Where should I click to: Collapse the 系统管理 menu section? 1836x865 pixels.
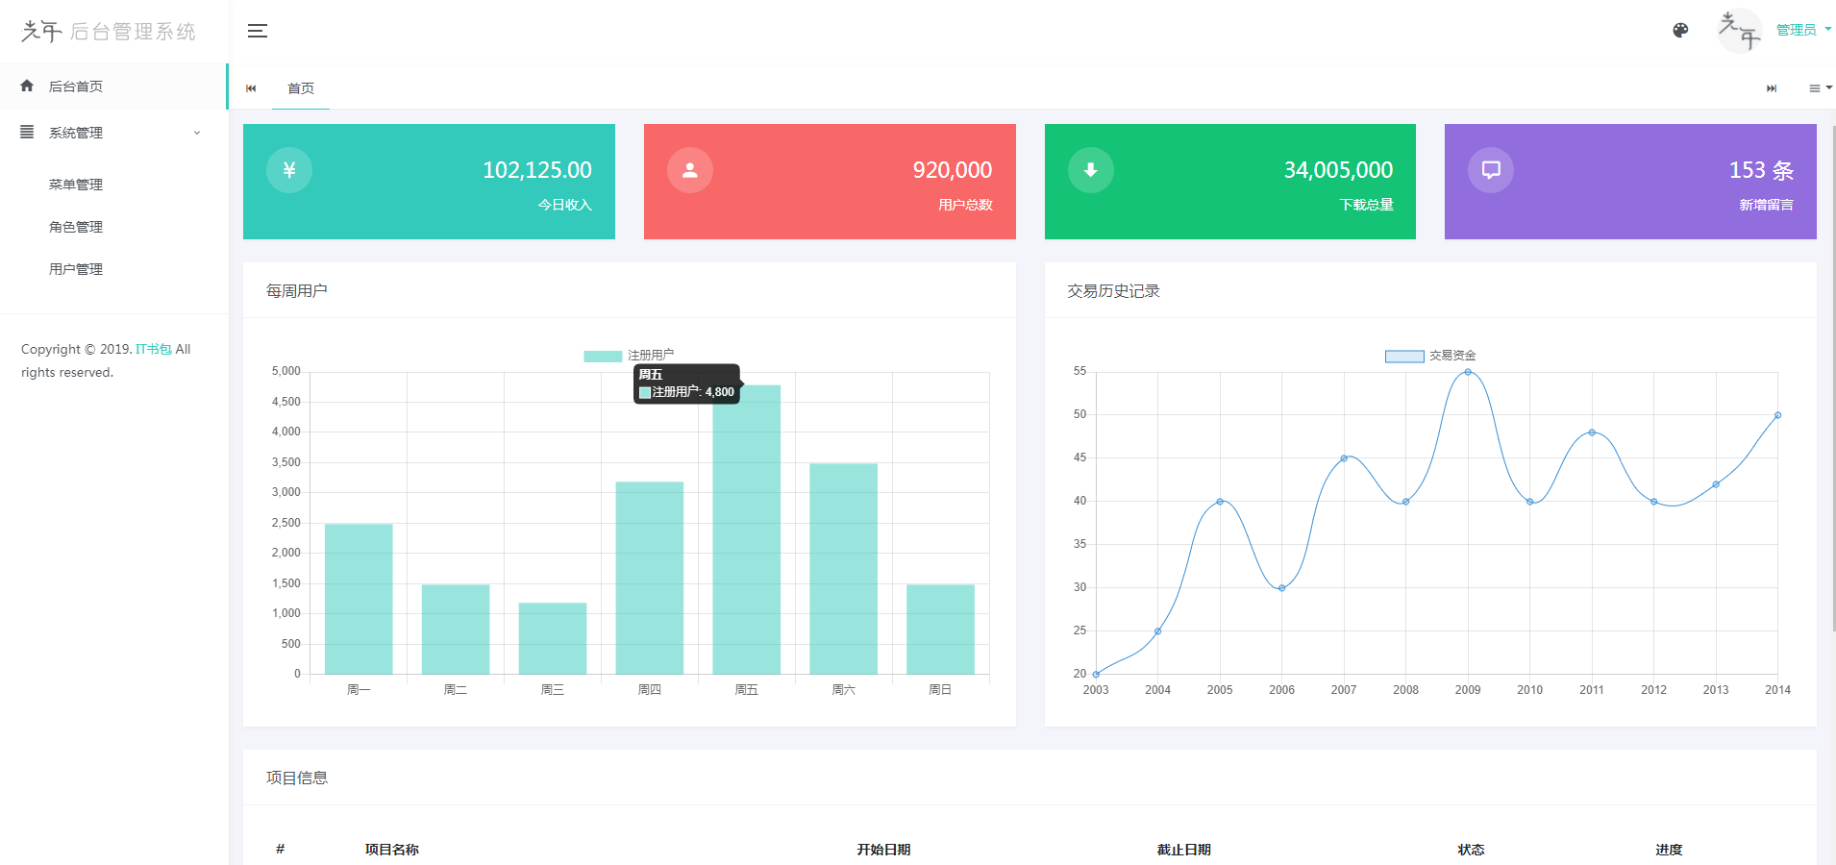113,133
